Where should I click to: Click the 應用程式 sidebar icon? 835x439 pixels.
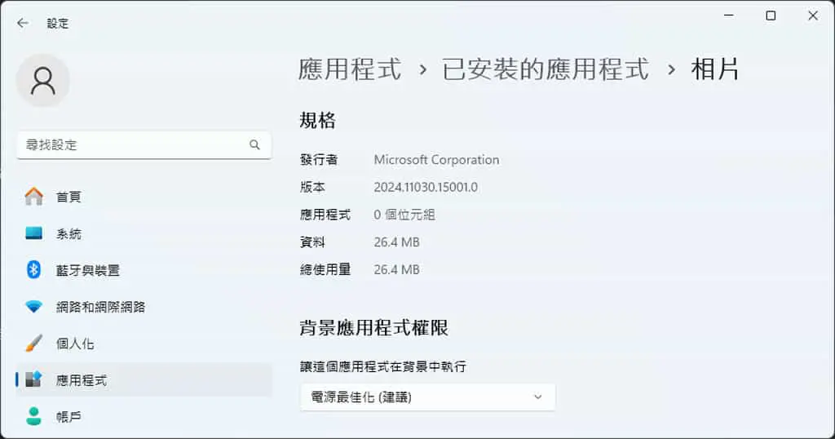[x=33, y=379]
